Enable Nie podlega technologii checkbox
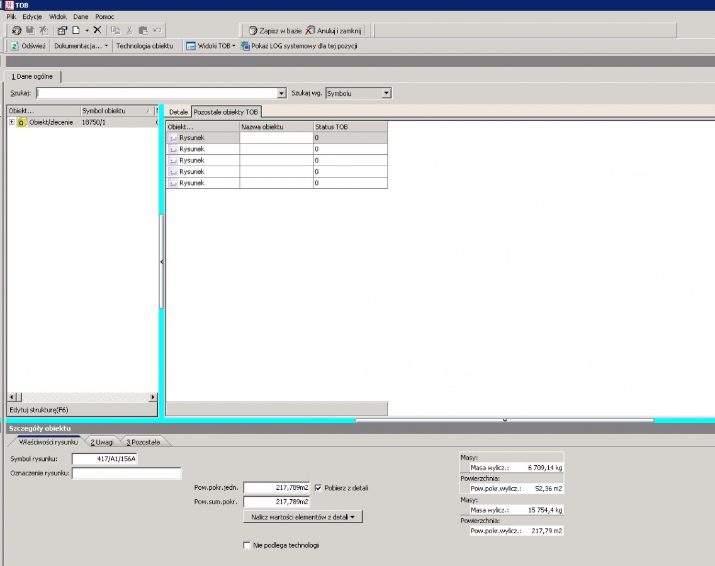715x566 pixels. click(x=247, y=545)
